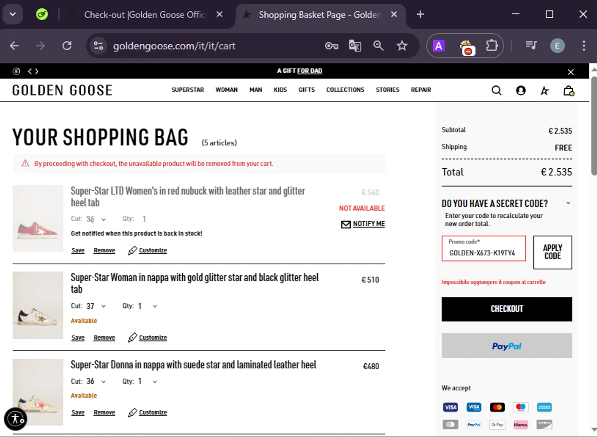Open the SUPERSTAR menu
The image size is (597, 437).
(x=188, y=90)
